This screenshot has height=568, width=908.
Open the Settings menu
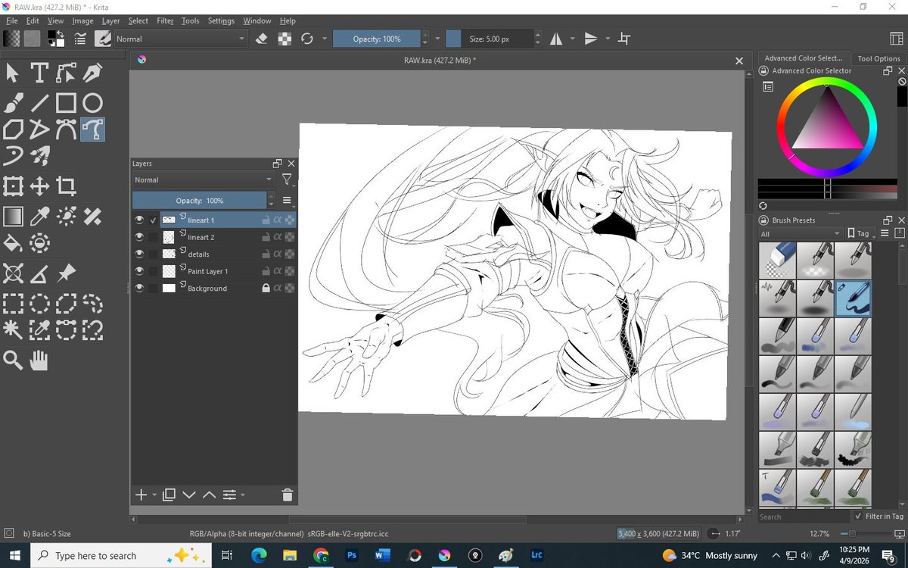[x=221, y=21]
